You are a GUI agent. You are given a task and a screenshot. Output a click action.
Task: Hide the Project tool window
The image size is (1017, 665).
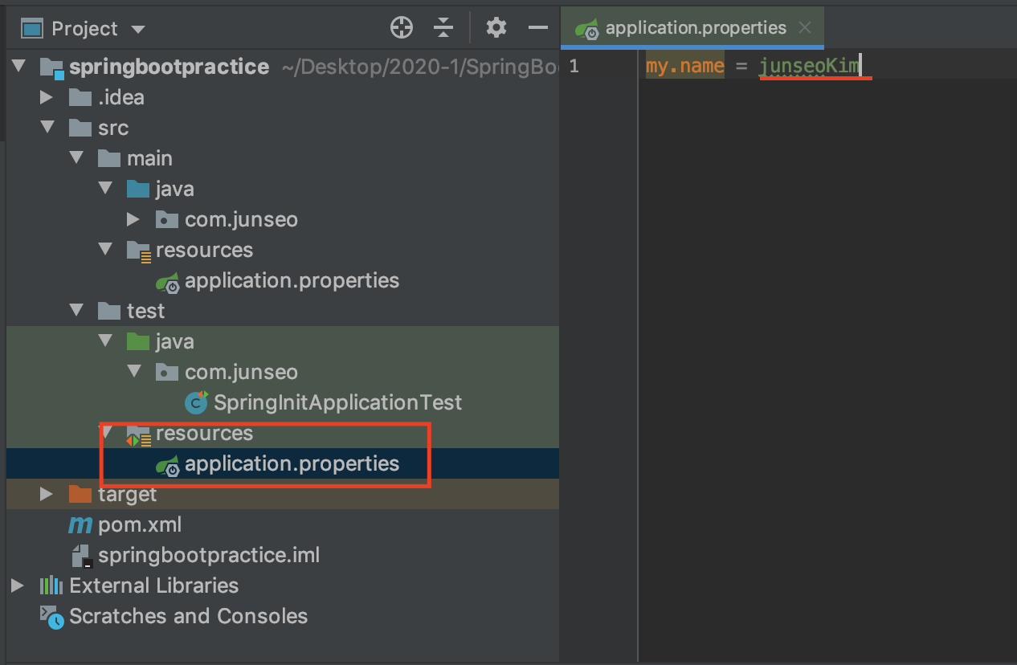(538, 27)
